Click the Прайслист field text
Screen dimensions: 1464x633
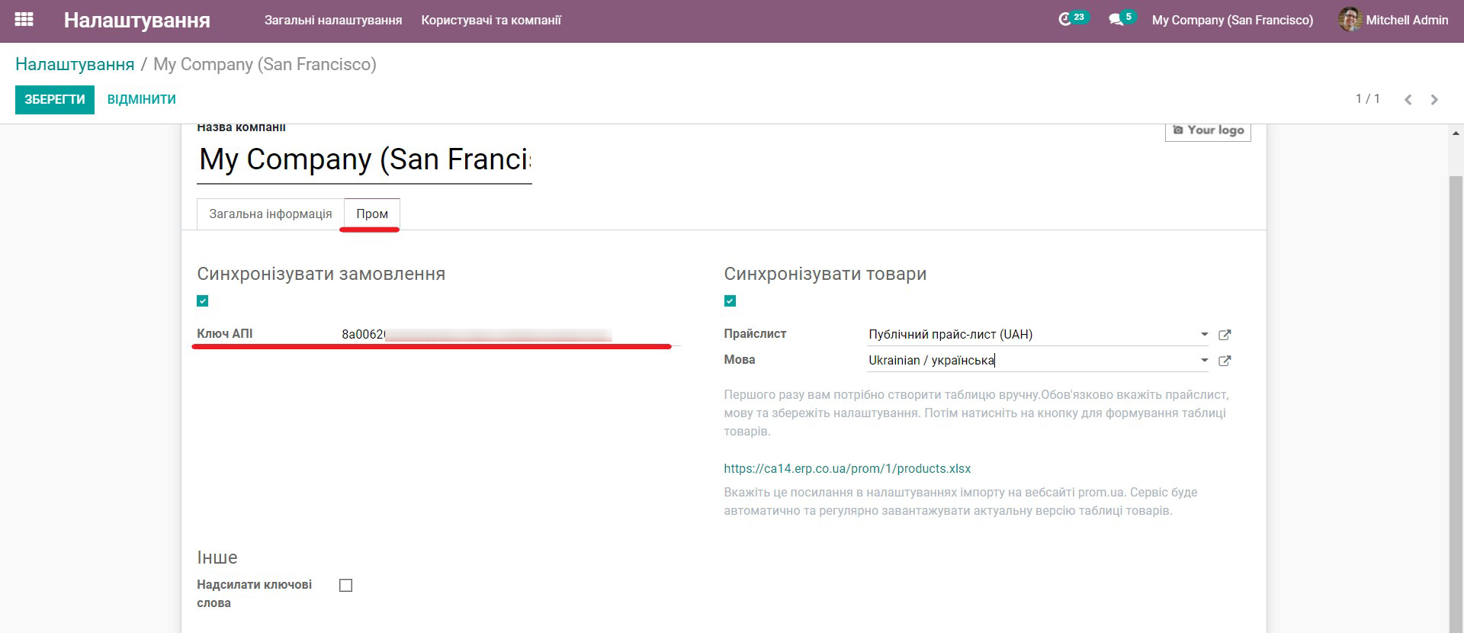950,335
